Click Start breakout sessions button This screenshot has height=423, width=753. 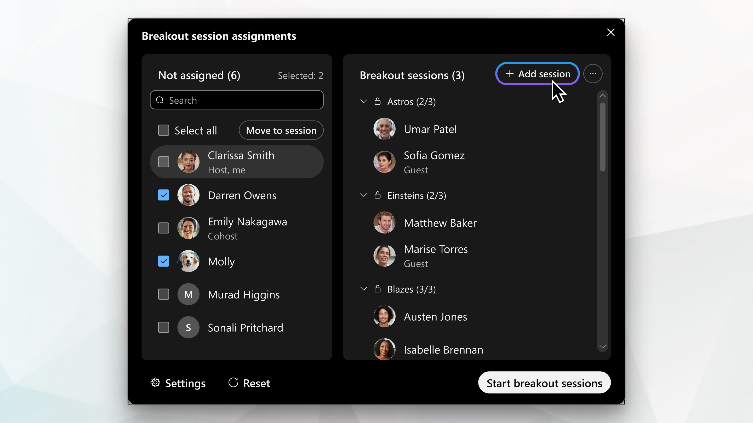point(544,383)
